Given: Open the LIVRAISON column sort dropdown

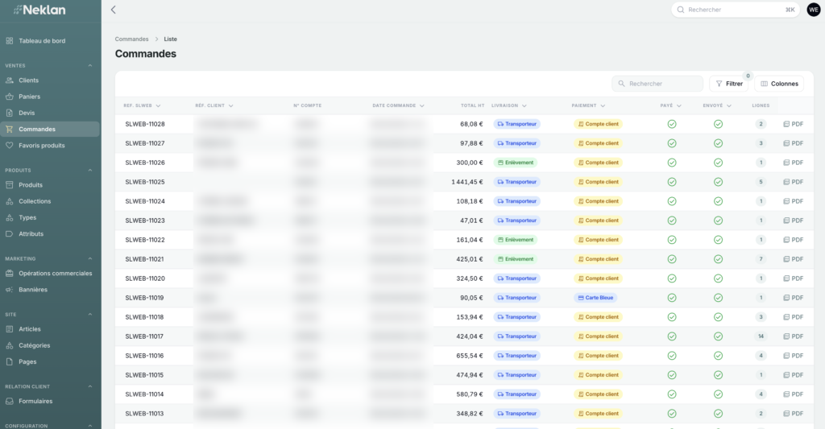Looking at the screenshot, I should point(524,105).
